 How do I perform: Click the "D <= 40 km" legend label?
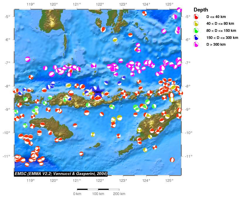tap(216, 17)
